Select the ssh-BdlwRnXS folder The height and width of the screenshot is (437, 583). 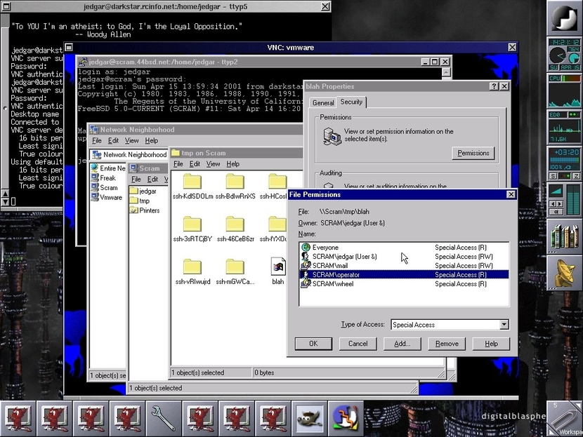[x=235, y=187]
